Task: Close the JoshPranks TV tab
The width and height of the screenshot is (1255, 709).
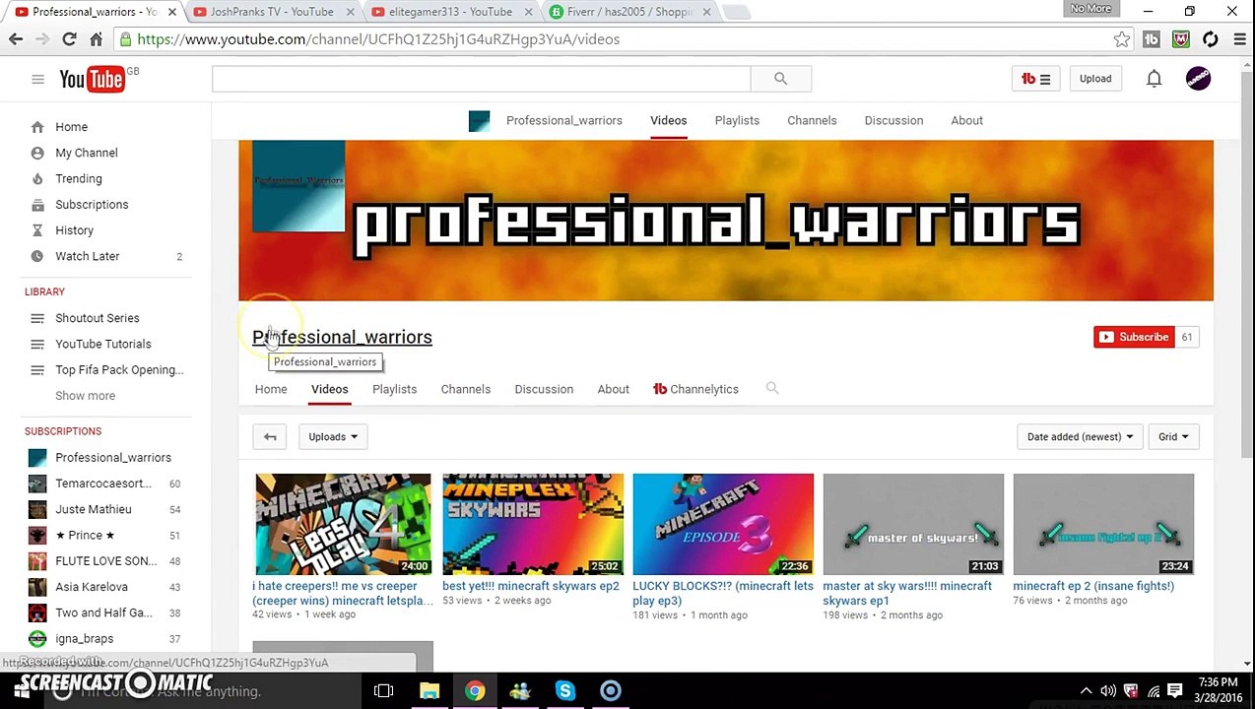Action: (x=352, y=12)
